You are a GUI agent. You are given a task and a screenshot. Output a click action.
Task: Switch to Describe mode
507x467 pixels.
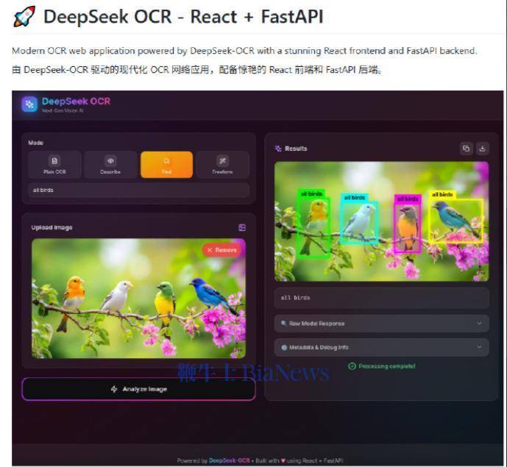click(x=110, y=165)
